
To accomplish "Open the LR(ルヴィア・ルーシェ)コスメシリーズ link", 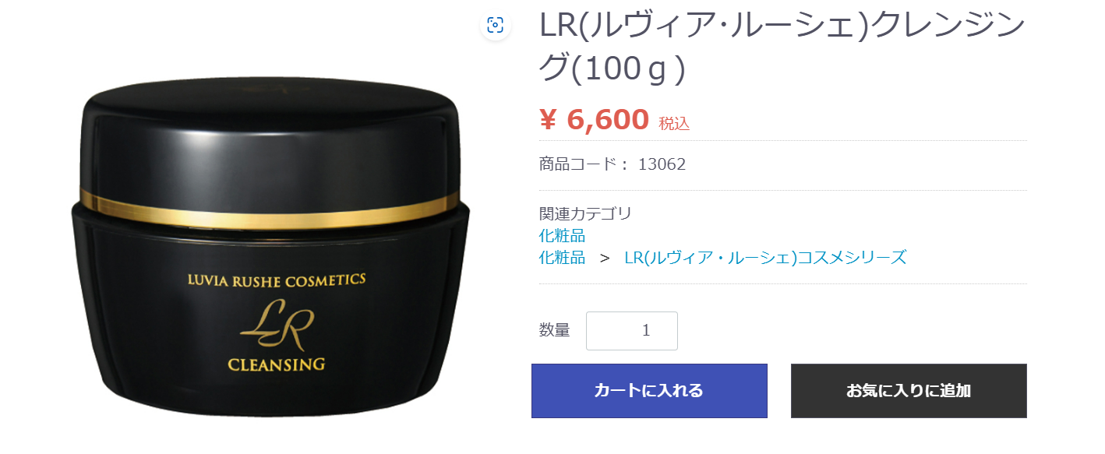I will coord(765,257).
